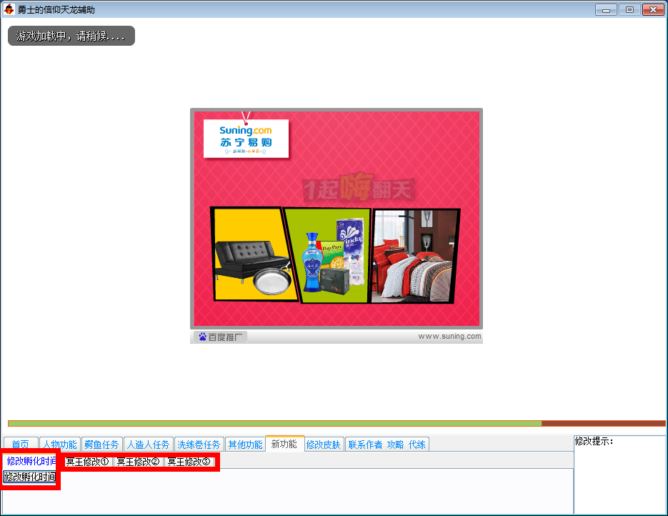668x516 pixels.
Task: Click the www.suning.com link under the ad
Action: pos(449,337)
